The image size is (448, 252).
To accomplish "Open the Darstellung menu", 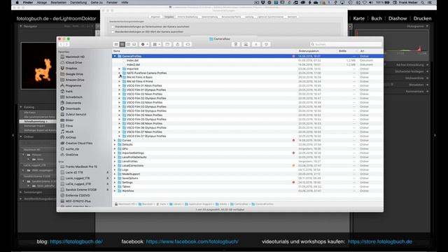I will coord(78,3).
